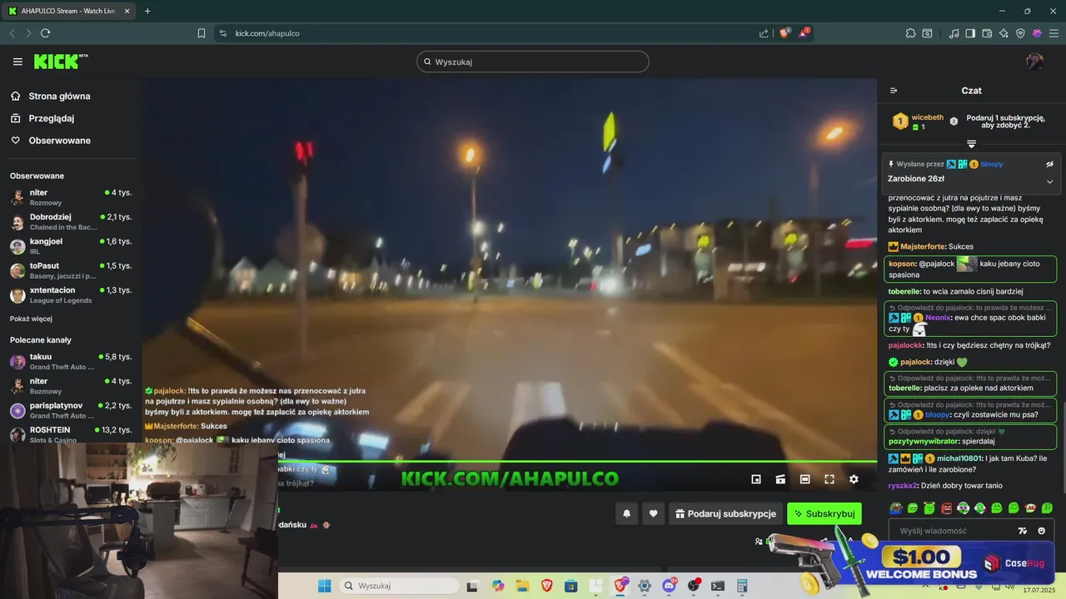The image size is (1066, 599).
Task: Click the taskbar Wyszukaj search box
Action: click(x=398, y=586)
